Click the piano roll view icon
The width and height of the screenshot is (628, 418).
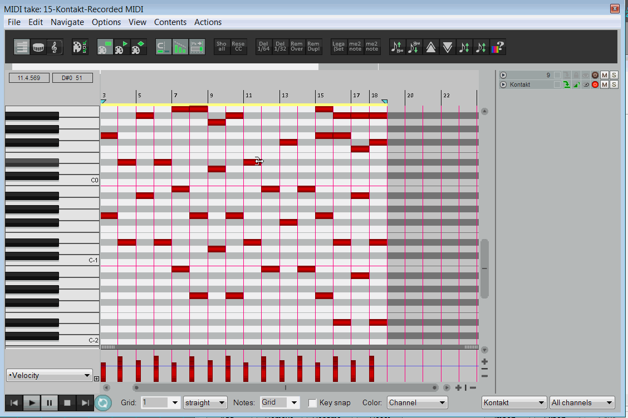tap(22, 47)
